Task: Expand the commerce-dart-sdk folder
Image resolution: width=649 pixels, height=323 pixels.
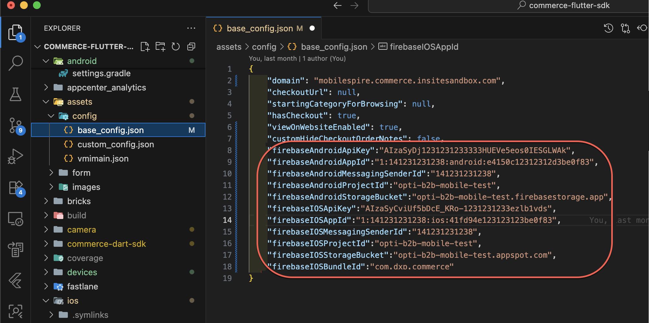Action: pyautogui.click(x=46, y=244)
